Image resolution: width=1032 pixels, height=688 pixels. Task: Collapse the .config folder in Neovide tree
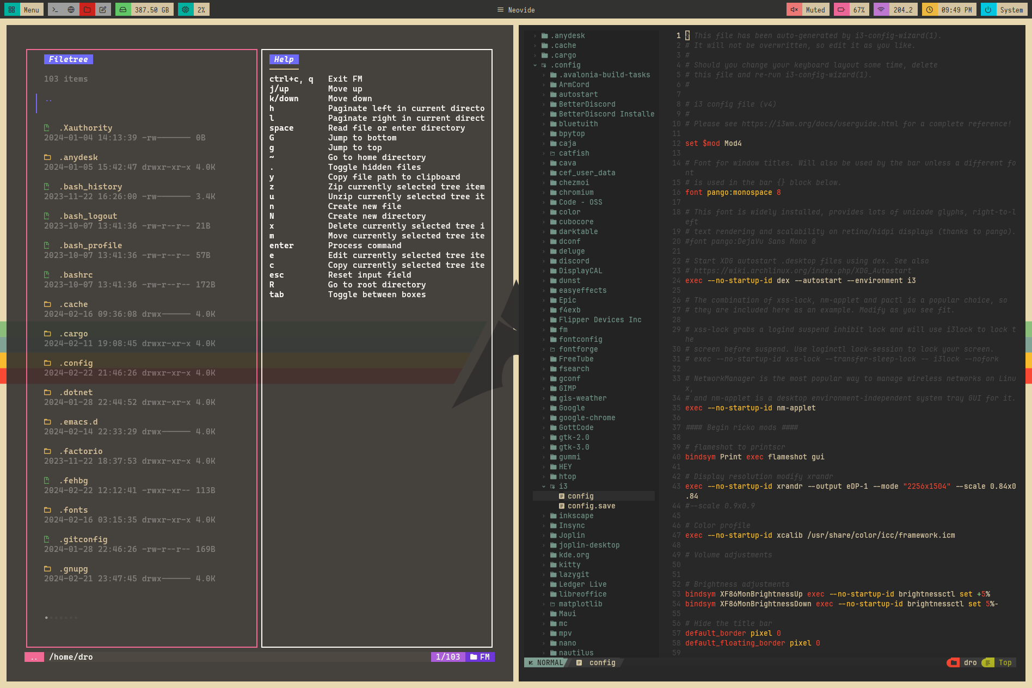click(x=535, y=65)
